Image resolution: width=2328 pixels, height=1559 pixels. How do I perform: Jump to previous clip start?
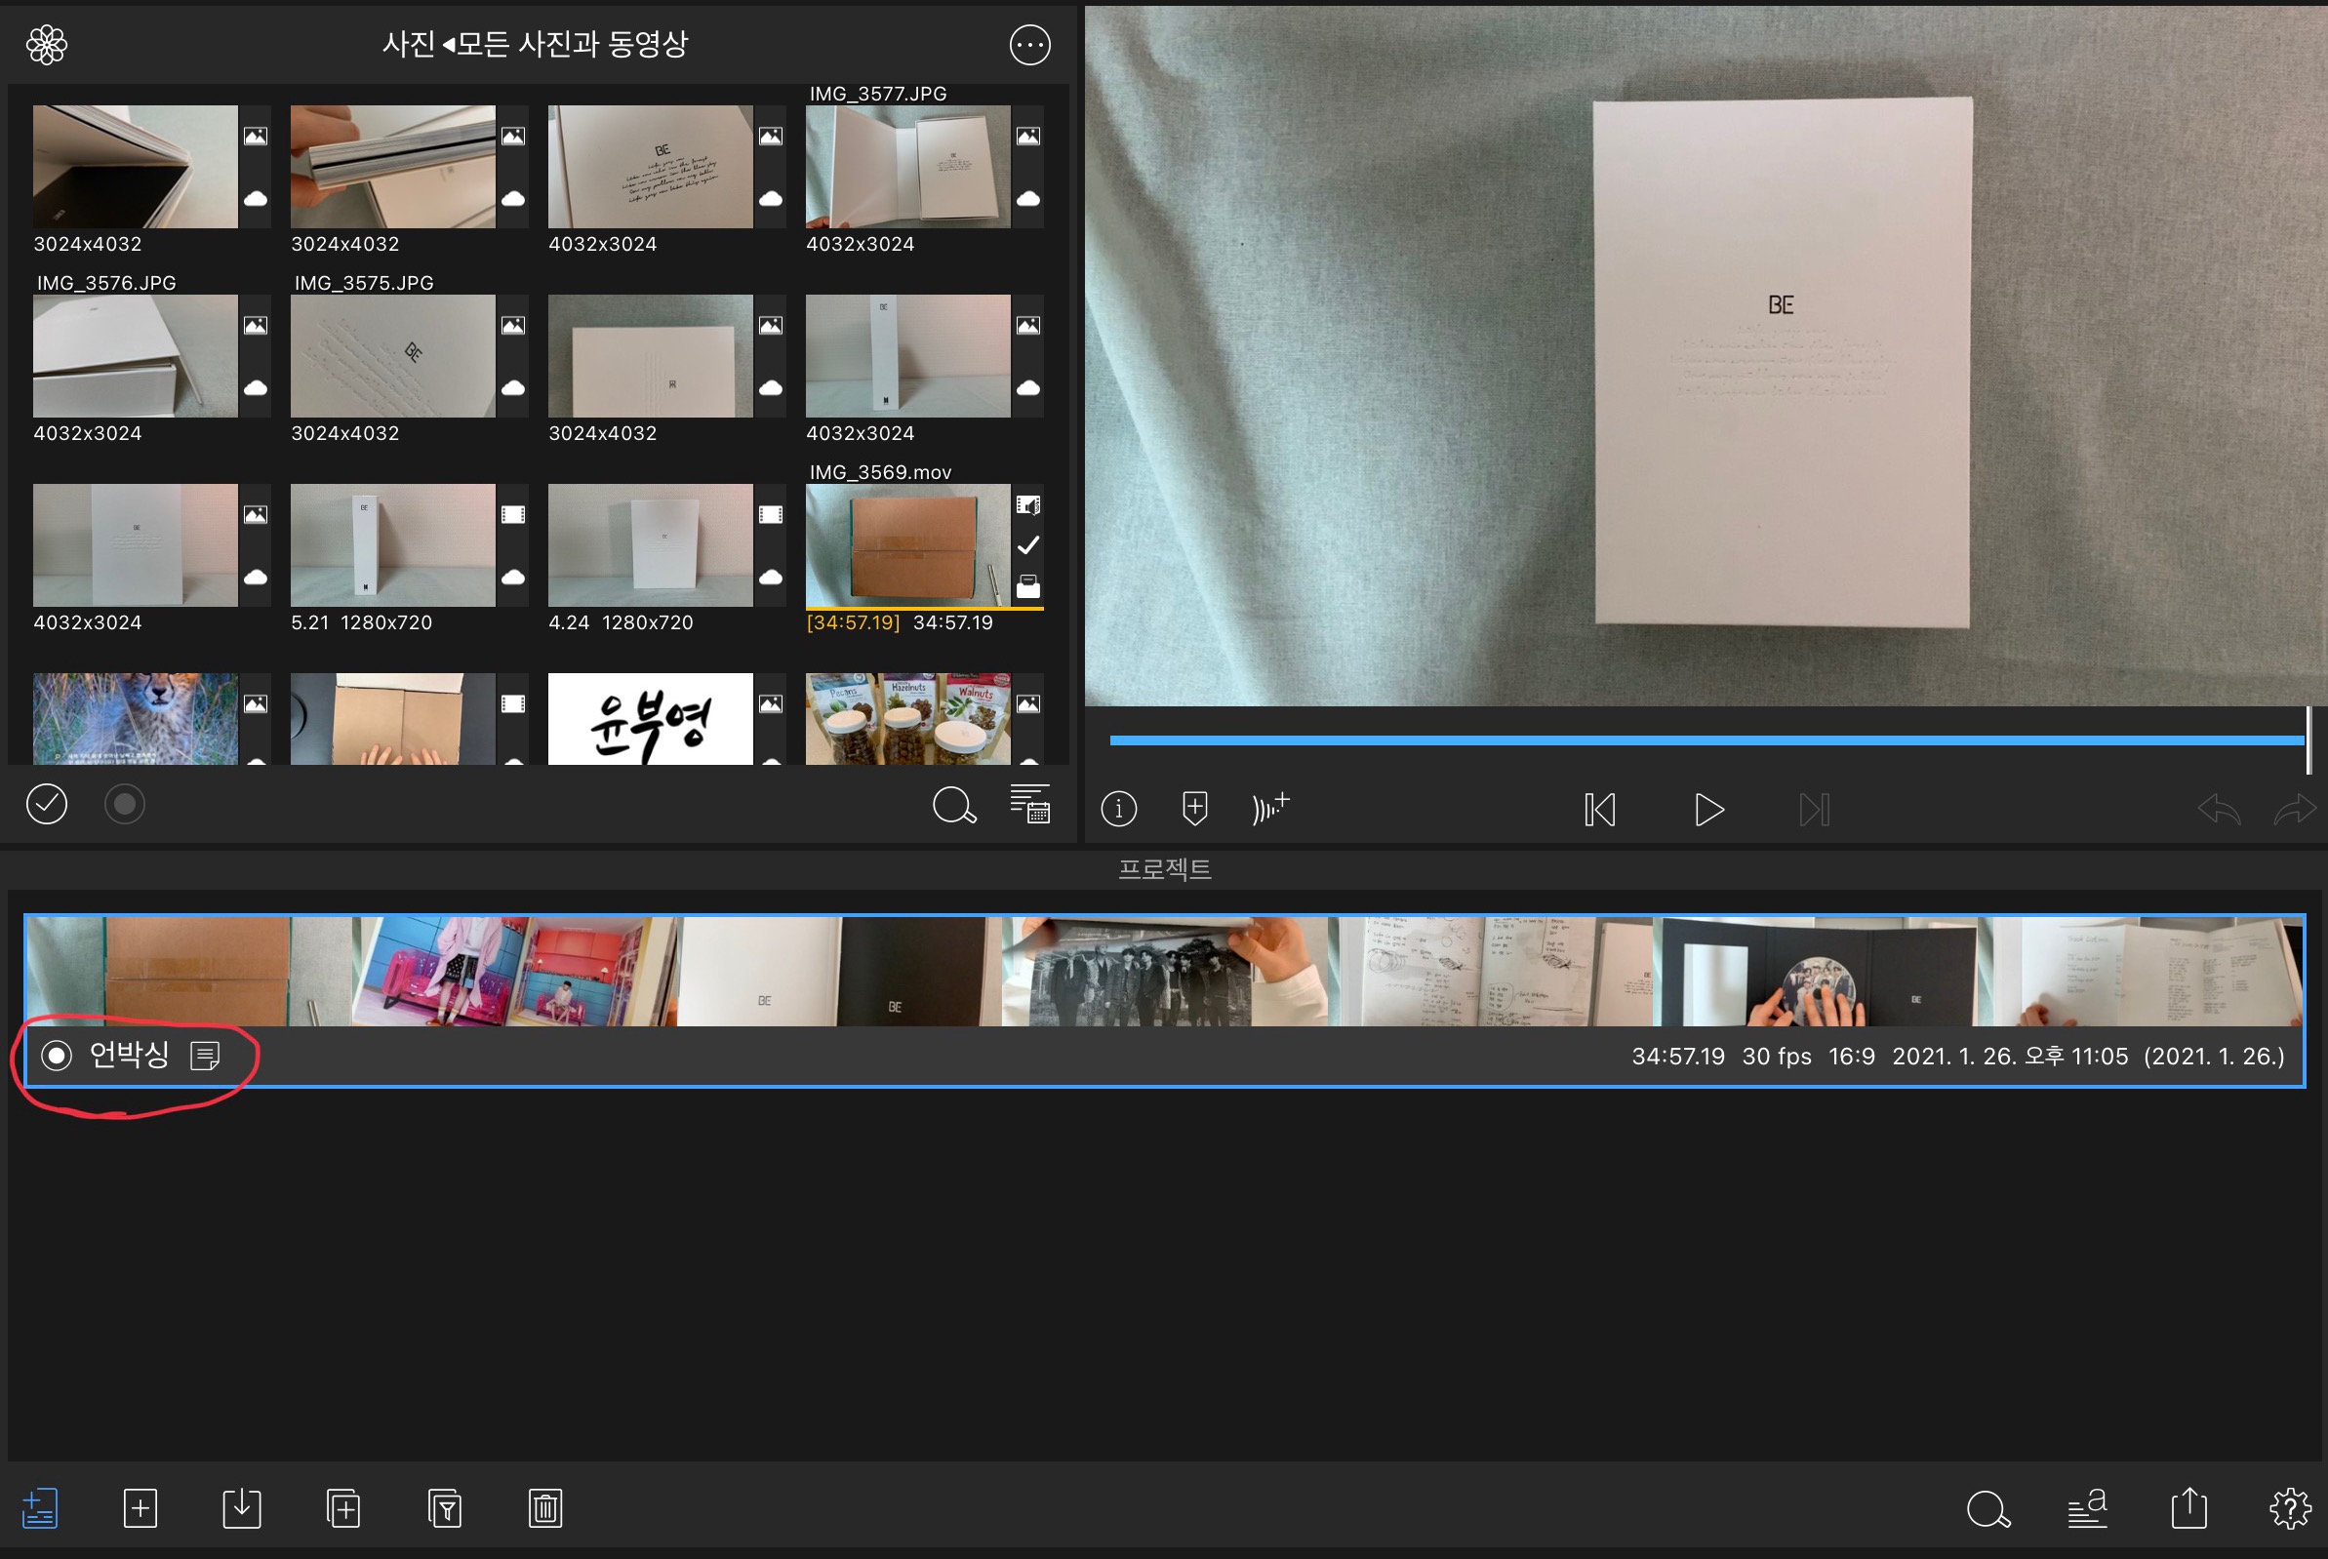[x=1599, y=810]
